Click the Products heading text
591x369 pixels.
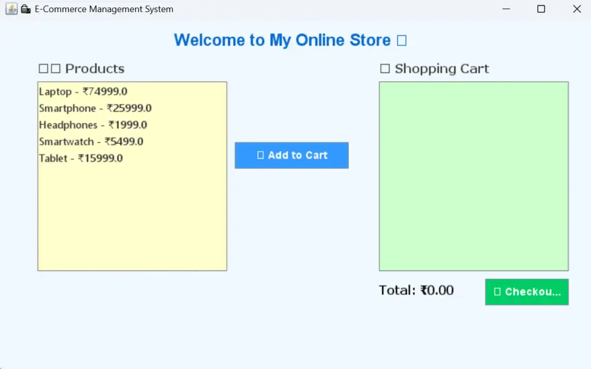[x=94, y=68]
